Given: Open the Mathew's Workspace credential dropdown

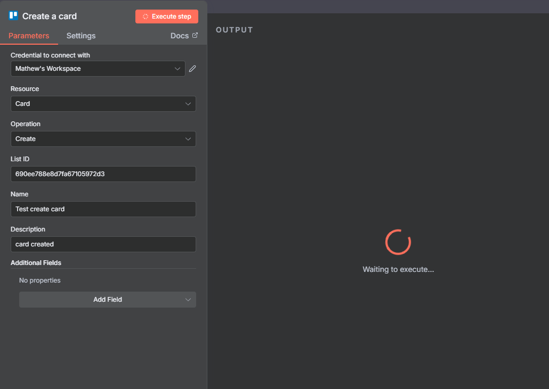Looking at the screenshot, I should click(x=98, y=69).
